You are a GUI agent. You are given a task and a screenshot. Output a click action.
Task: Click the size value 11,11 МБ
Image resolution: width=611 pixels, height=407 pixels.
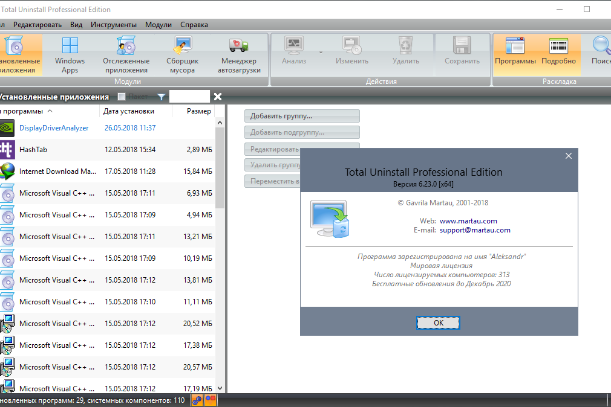(x=198, y=302)
